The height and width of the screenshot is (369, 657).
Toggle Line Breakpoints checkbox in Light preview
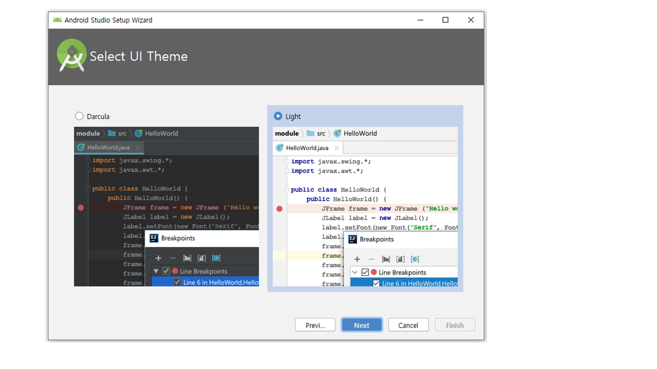365,273
